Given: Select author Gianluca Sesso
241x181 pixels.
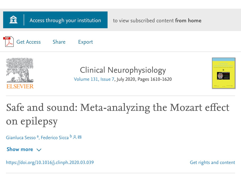Looking at the screenshot, I should pyautogui.click(x=21, y=138).
